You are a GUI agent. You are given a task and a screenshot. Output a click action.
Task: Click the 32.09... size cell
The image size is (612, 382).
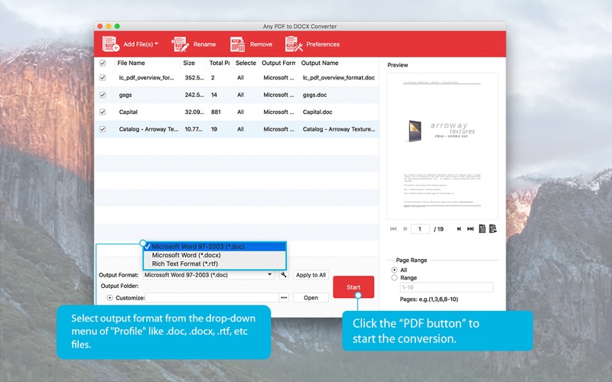[194, 112]
